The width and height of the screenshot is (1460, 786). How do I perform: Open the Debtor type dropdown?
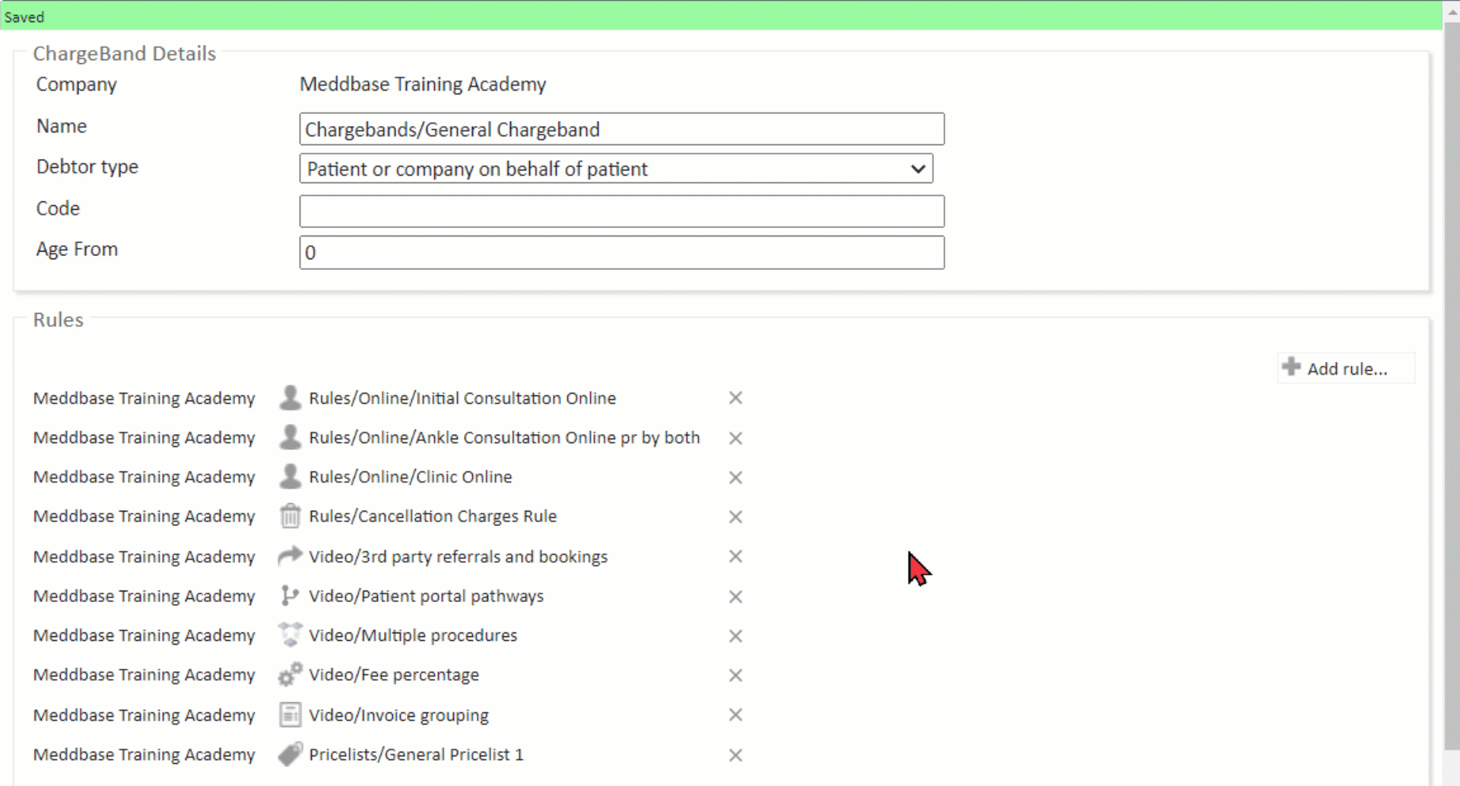coord(616,169)
